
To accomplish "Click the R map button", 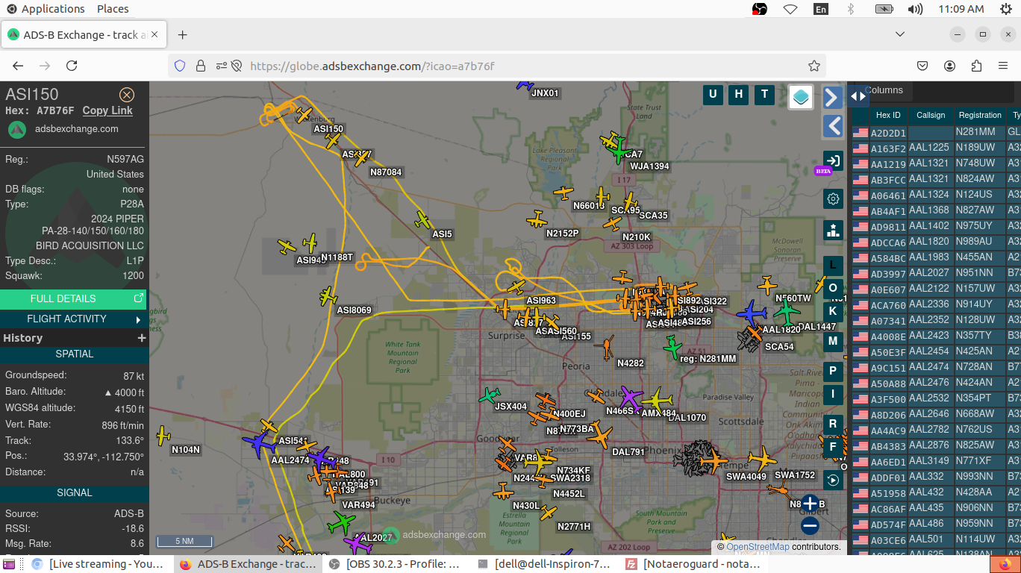I will tap(833, 424).
